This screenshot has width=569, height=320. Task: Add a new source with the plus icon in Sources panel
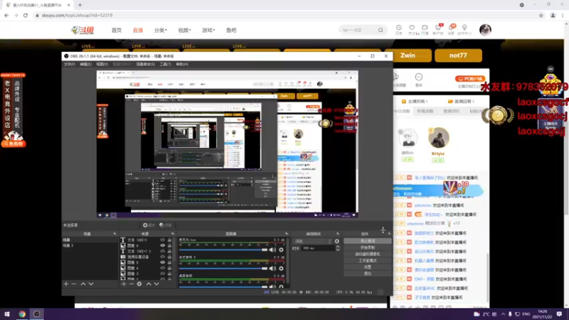point(124,284)
